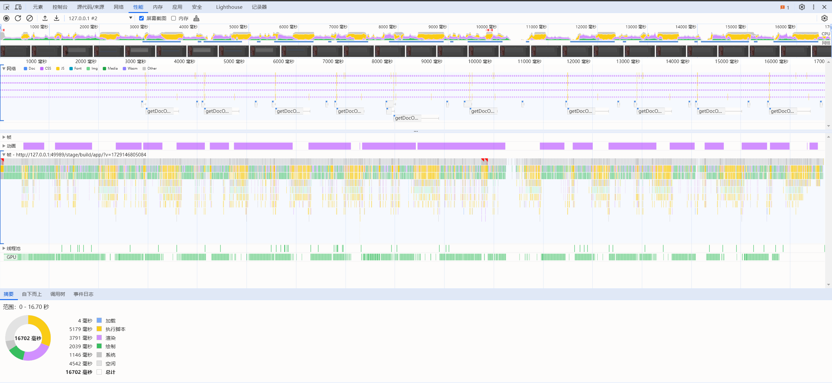Open capture settings gear in performance toolbar

point(824,18)
